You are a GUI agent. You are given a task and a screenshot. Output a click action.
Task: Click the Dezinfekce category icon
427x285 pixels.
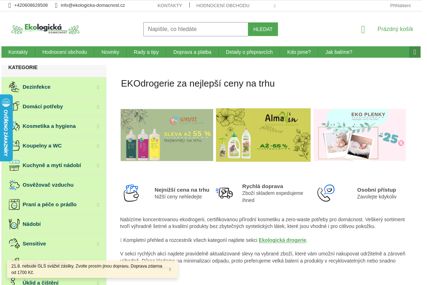click(14, 87)
